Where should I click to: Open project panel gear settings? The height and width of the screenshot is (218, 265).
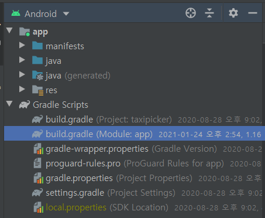point(233,13)
